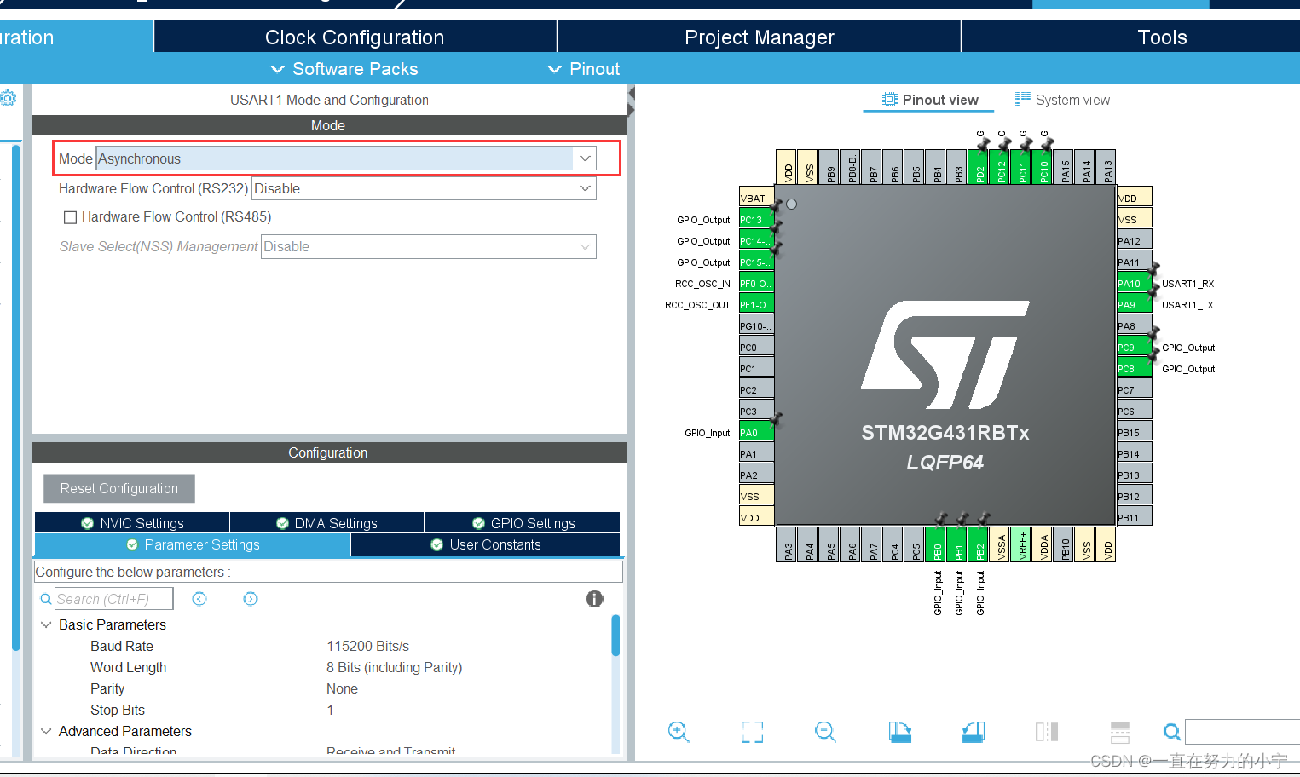The image size is (1300, 777).
Task: Click Stop Bits value 1
Action: pyautogui.click(x=330, y=710)
